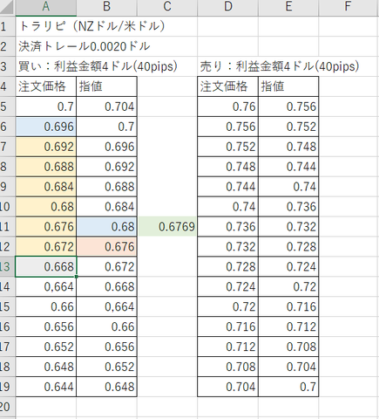Select cell E17 with 0.708

tap(288, 347)
